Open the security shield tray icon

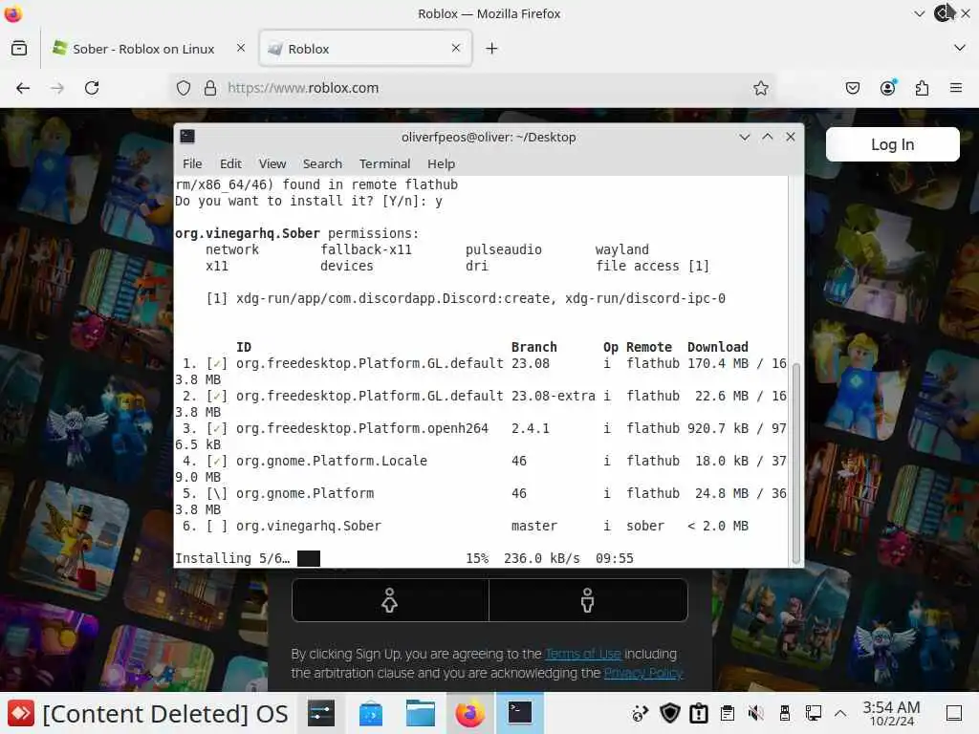click(670, 713)
